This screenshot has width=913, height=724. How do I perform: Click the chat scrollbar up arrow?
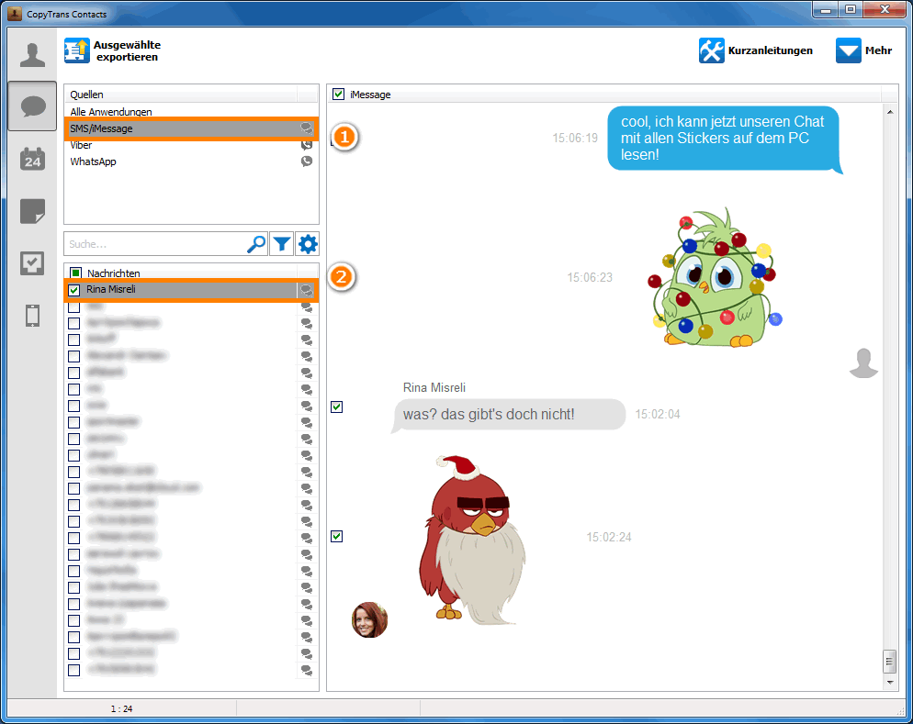tap(890, 111)
